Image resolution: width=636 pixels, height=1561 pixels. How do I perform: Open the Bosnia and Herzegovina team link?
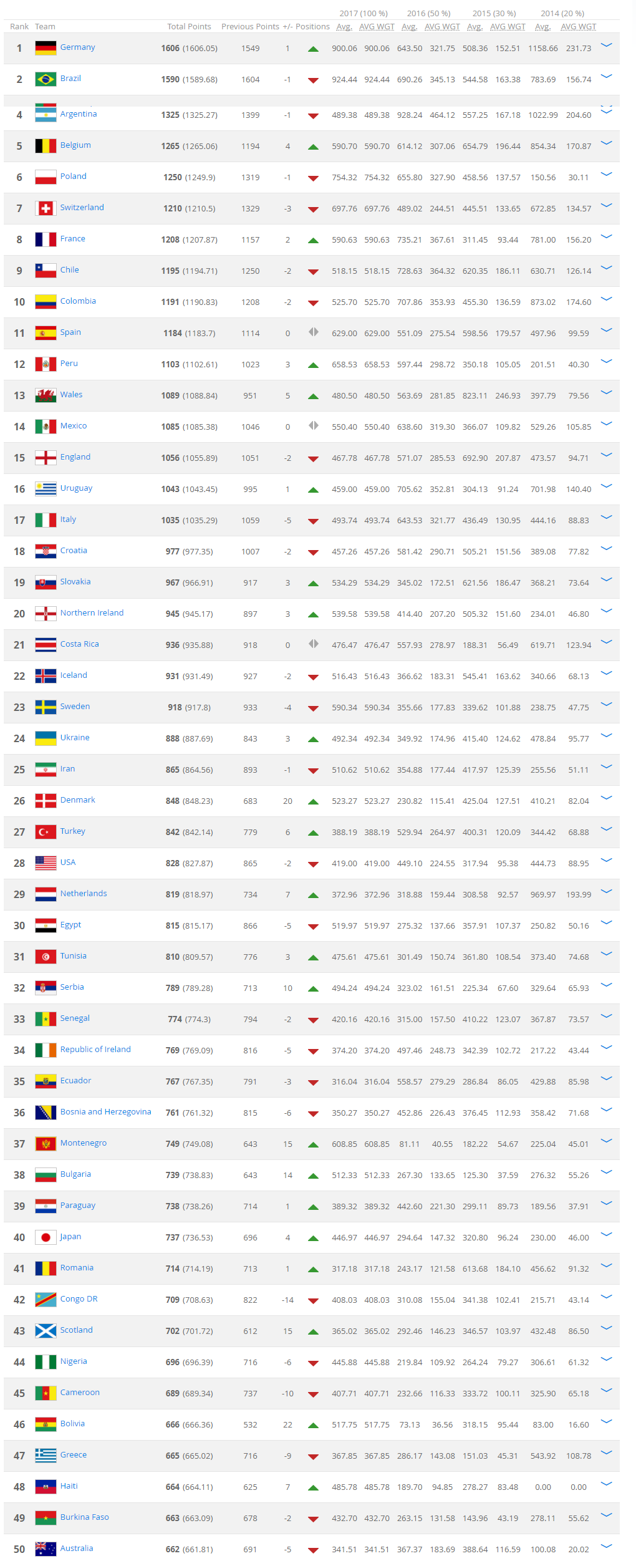105,1112
